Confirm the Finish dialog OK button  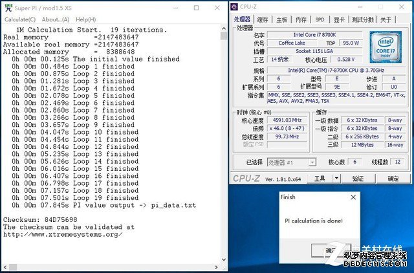pos(331,250)
